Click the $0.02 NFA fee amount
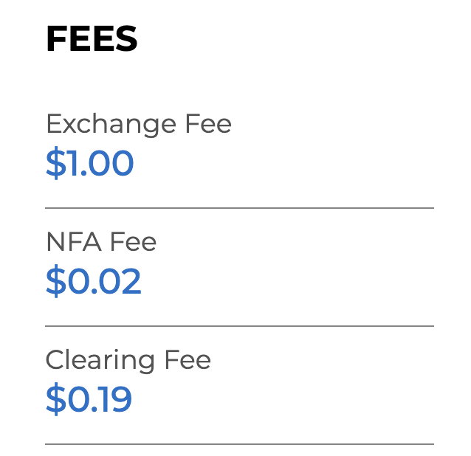Screen dimensions: 471x456 pos(93,282)
